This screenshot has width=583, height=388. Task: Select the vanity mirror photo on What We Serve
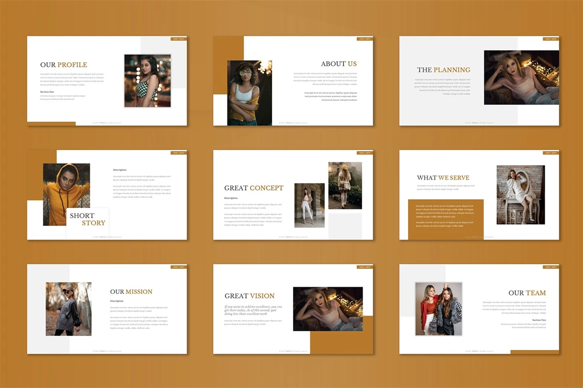[520, 194]
